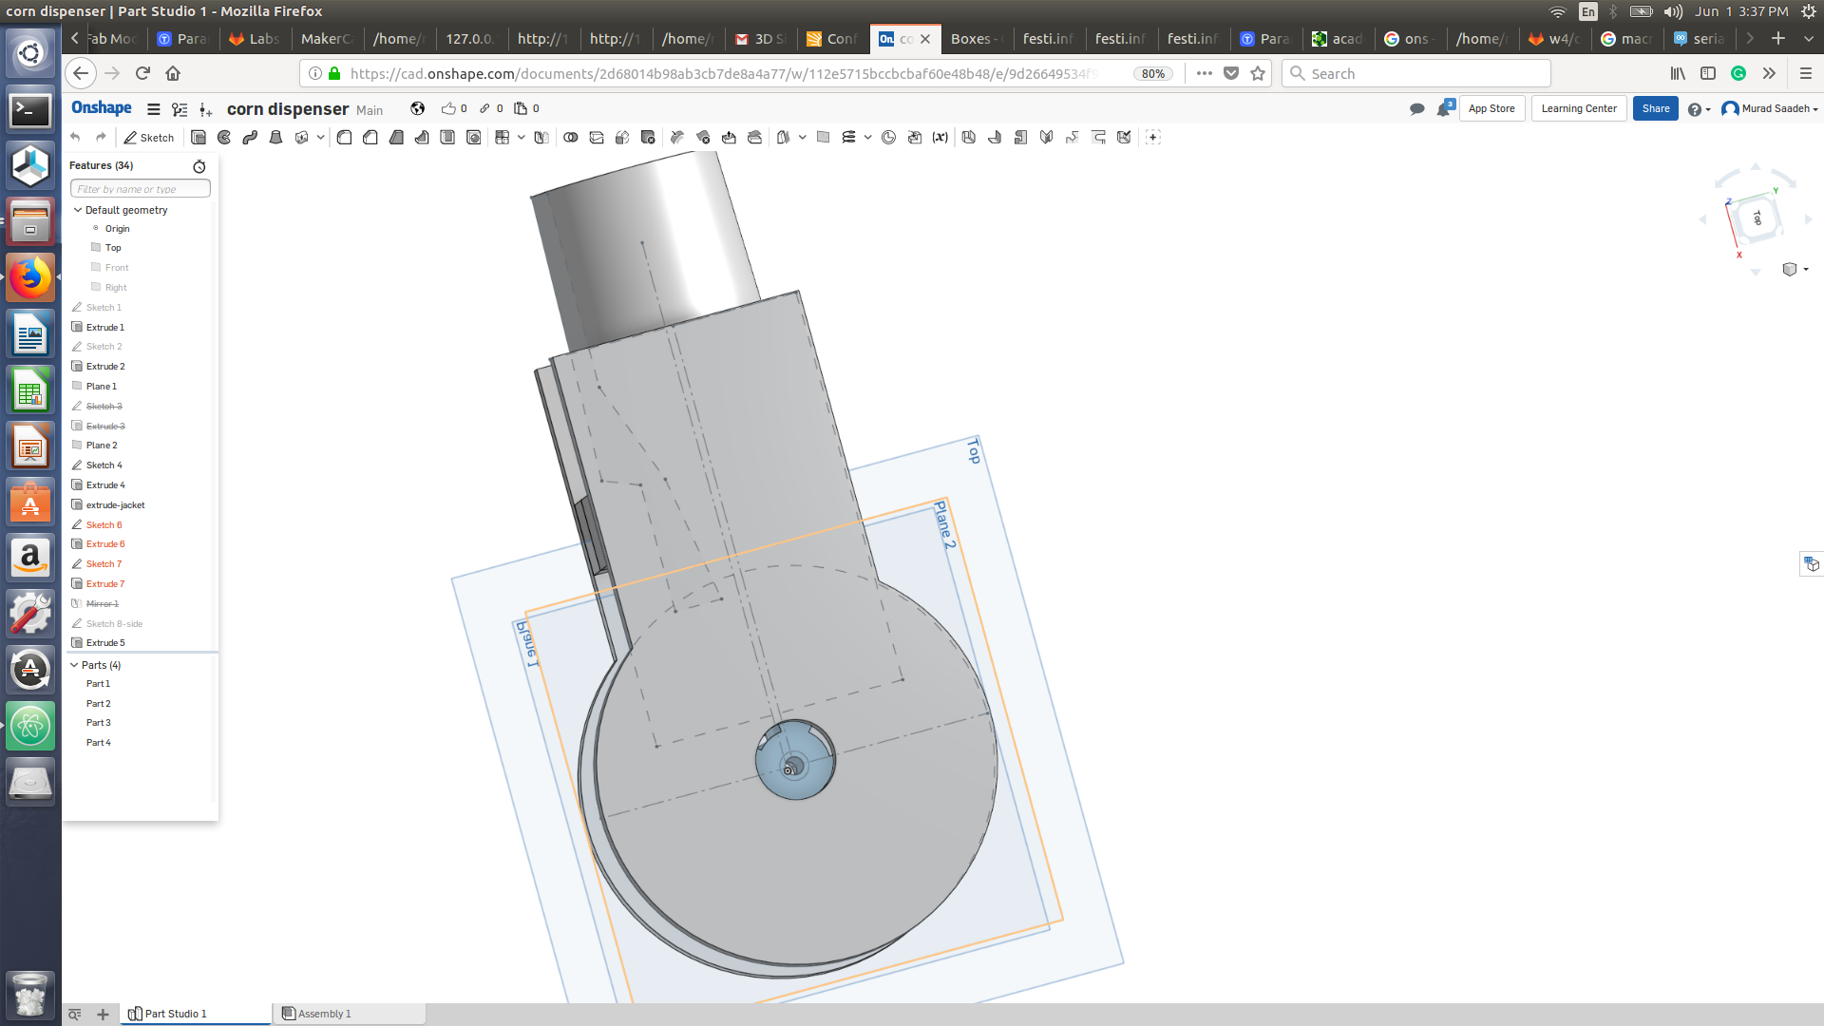Collapse the Parts (4) group
This screenshot has height=1026, width=1824.
(74, 665)
